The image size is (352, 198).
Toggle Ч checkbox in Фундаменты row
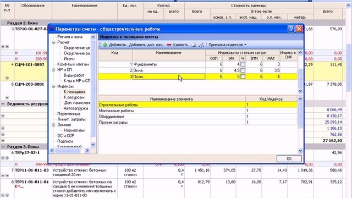243,64
